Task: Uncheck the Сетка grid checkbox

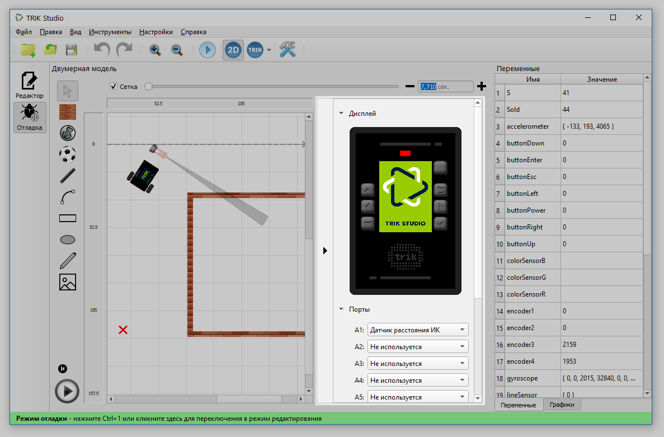Action: point(114,86)
